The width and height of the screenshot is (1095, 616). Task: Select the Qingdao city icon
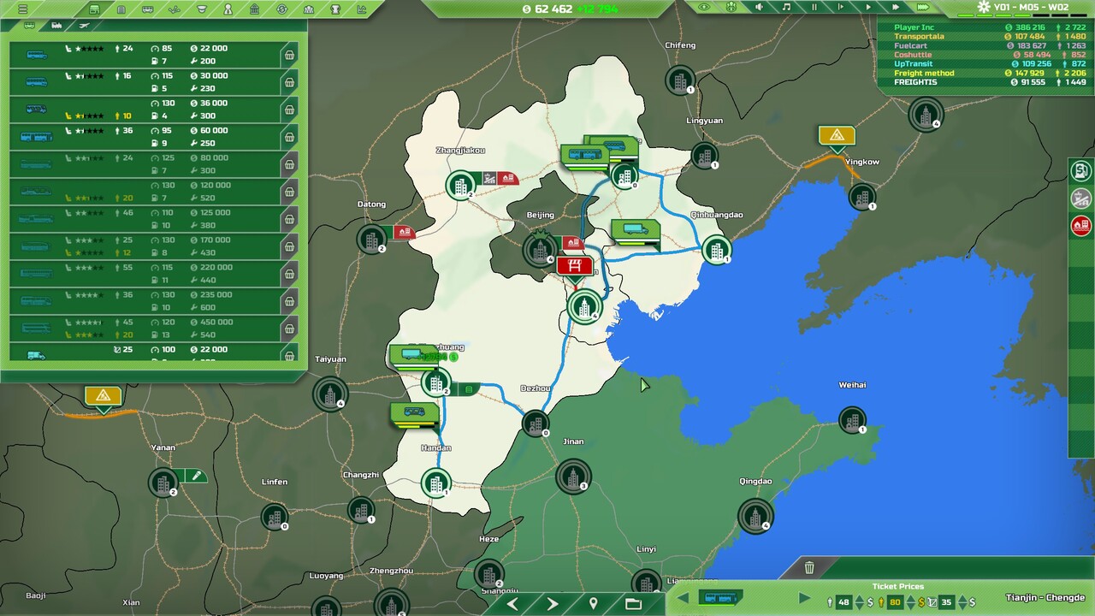(755, 516)
